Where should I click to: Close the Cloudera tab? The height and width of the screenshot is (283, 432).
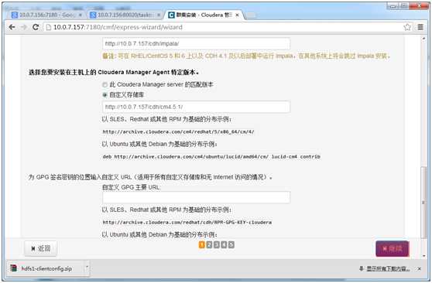[x=237, y=15]
